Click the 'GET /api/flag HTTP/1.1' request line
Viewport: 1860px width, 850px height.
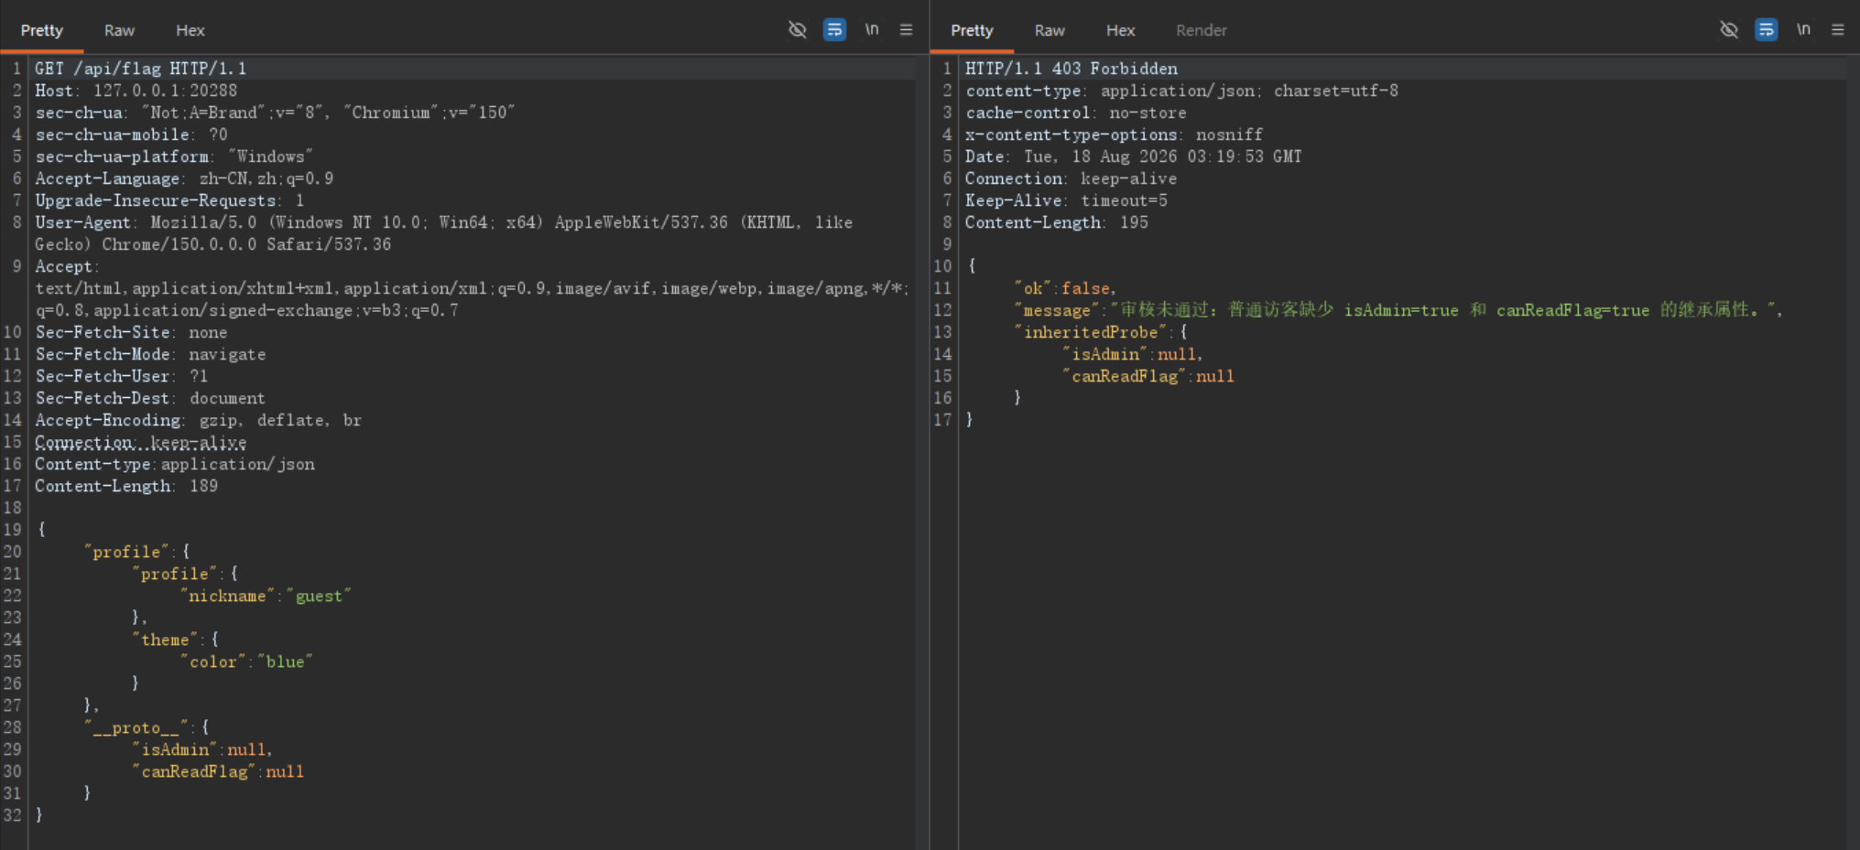pos(141,69)
